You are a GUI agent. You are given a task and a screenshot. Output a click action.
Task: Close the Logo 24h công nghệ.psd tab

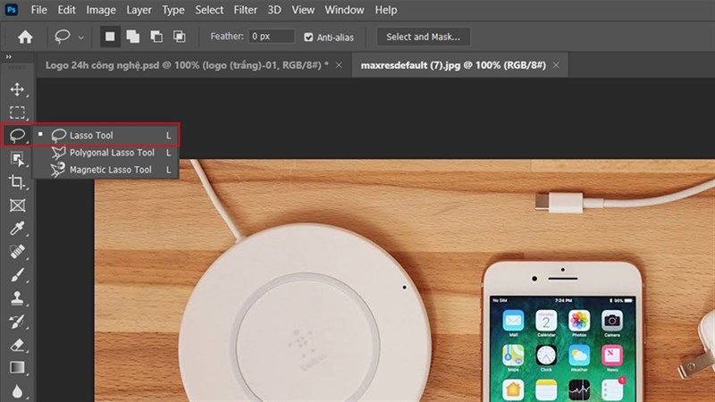[x=339, y=65]
